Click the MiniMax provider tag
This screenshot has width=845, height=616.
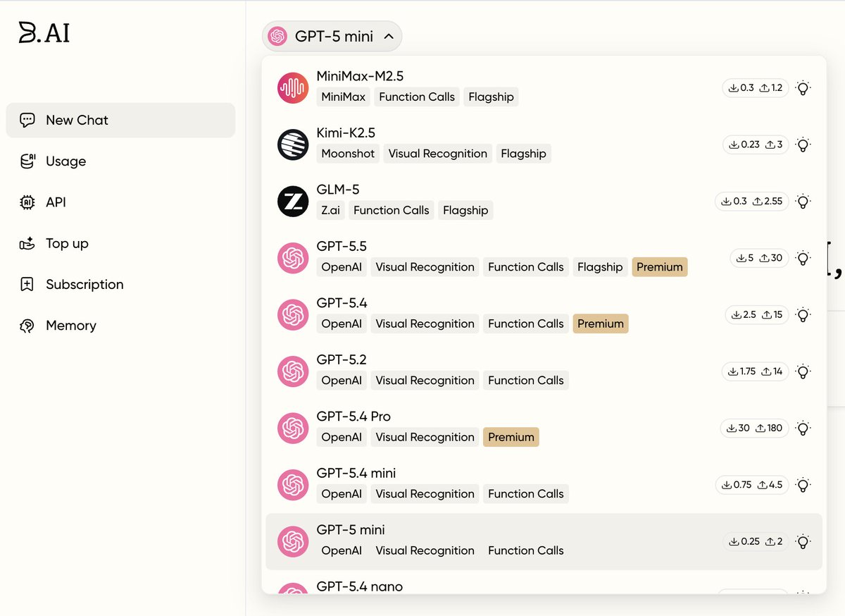coord(344,97)
